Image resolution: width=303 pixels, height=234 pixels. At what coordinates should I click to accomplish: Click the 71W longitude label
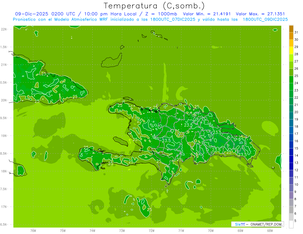181,231
